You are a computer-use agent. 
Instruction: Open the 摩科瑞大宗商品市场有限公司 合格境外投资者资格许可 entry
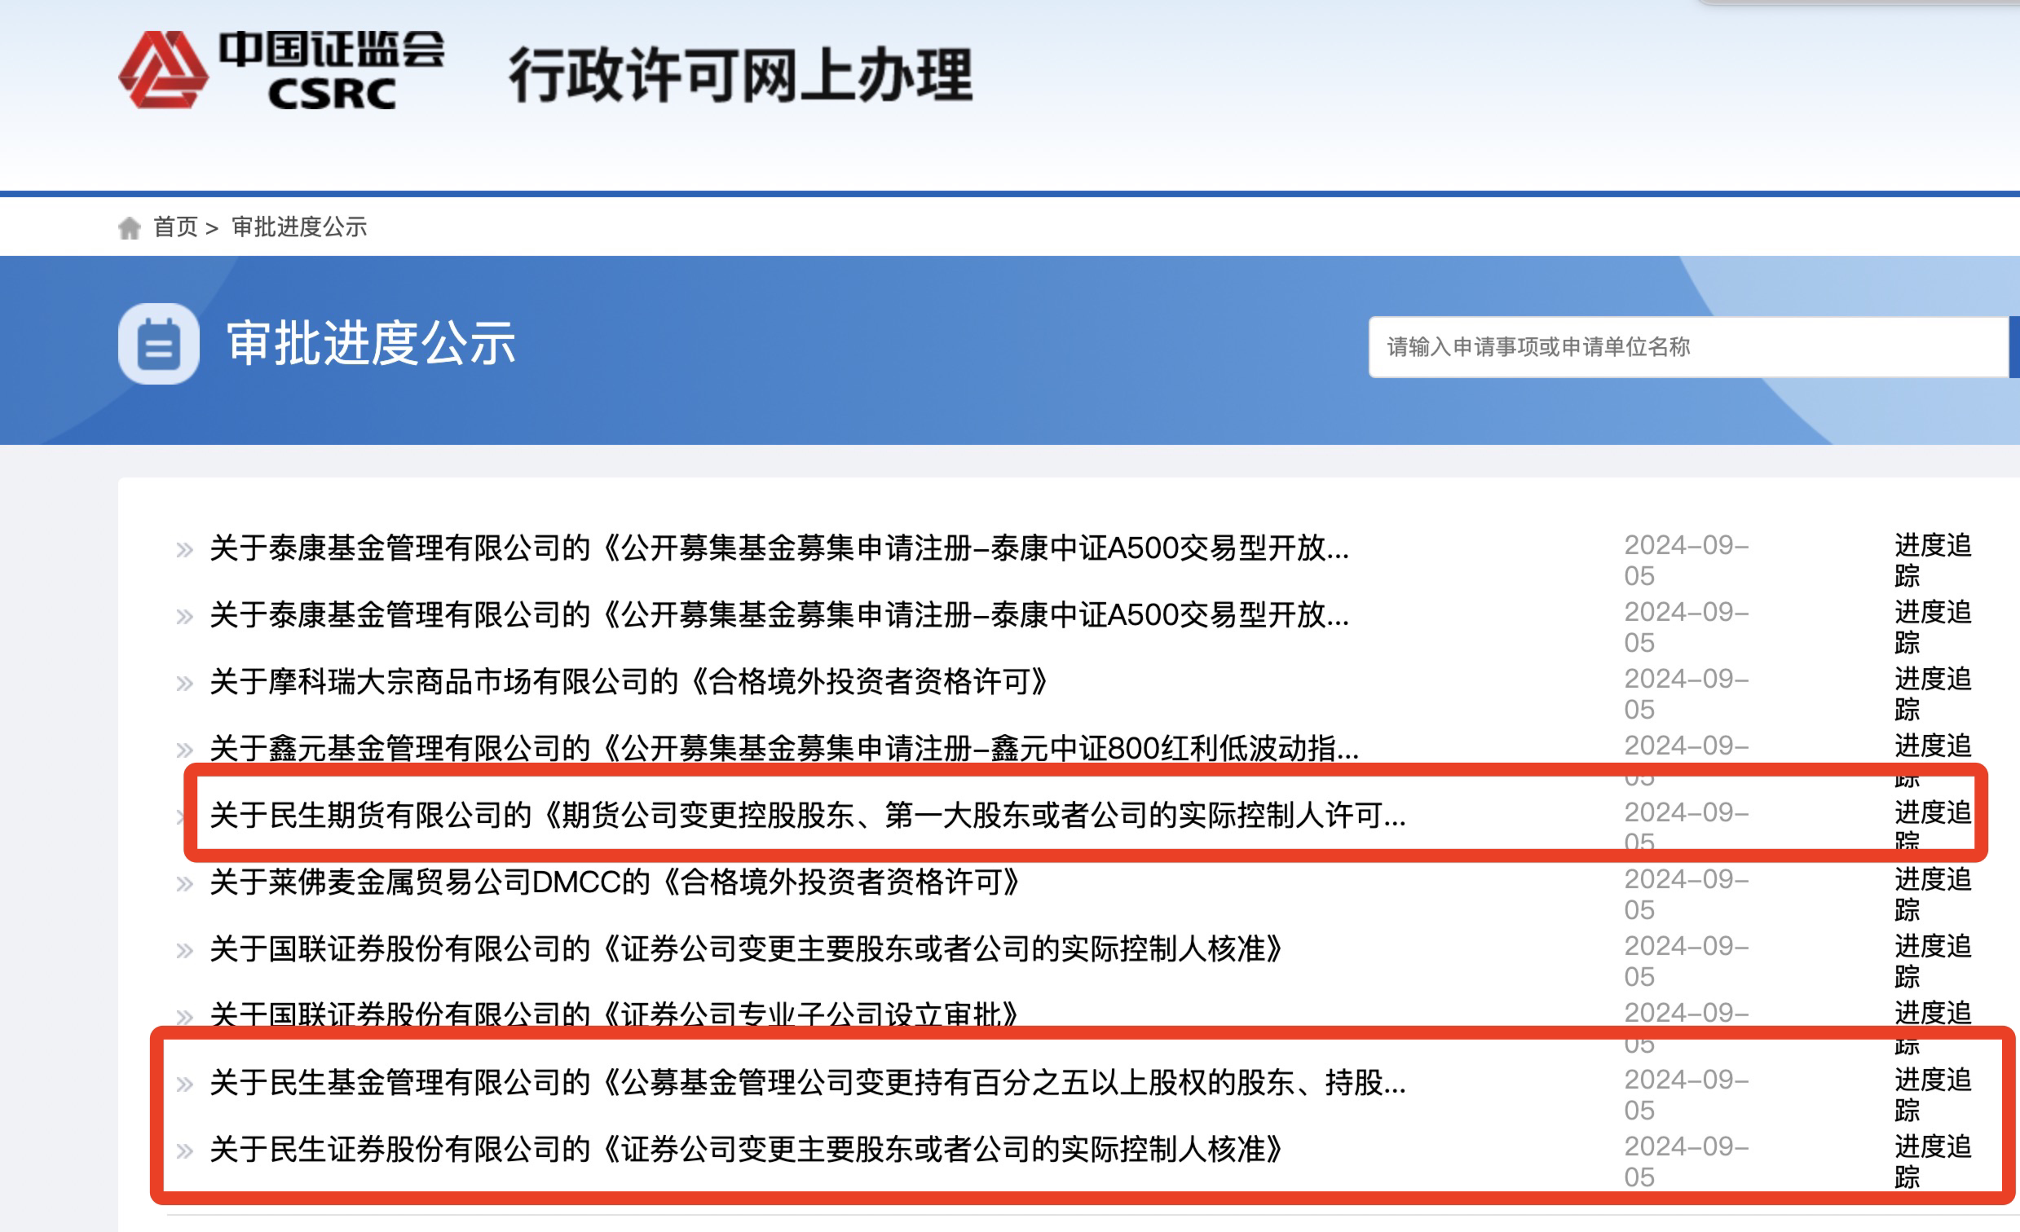(x=628, y=681)
